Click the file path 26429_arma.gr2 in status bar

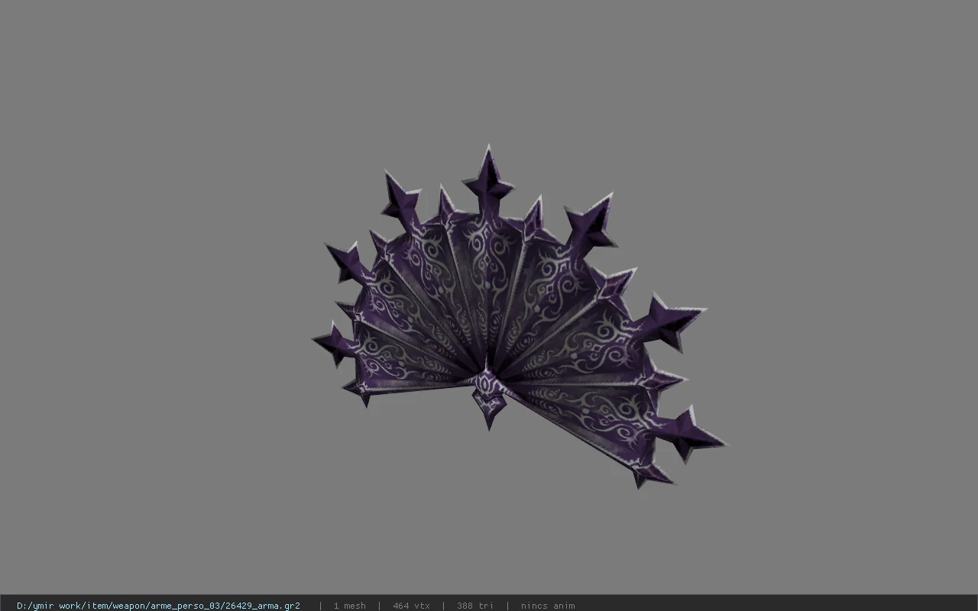click(158, 606)
